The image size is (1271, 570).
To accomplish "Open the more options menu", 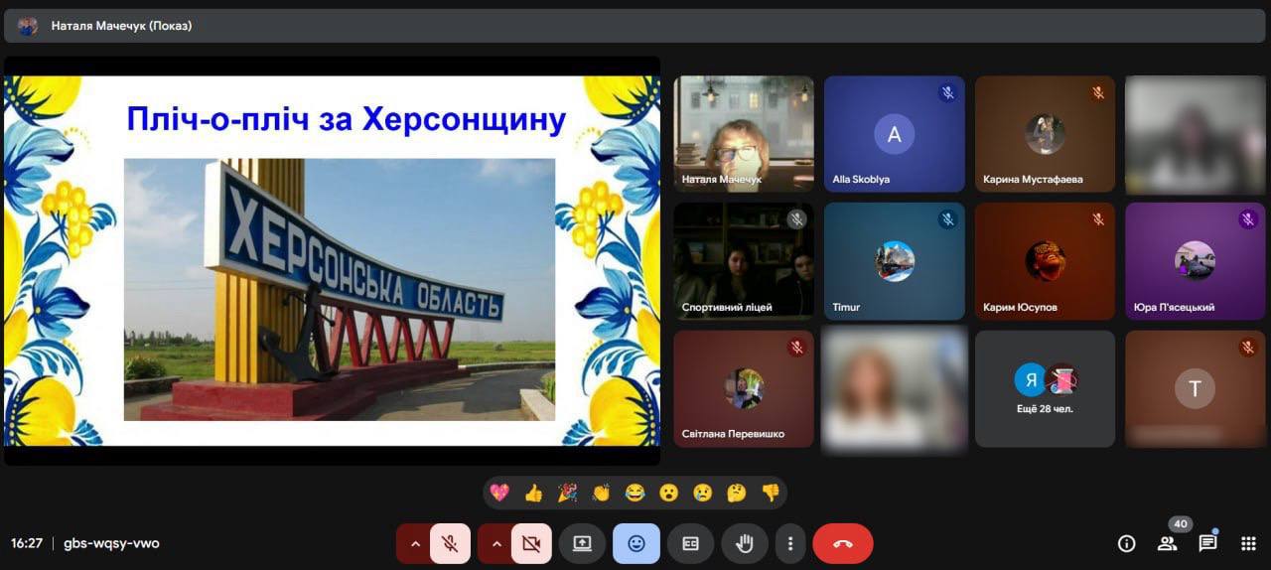I will [790, 543].
